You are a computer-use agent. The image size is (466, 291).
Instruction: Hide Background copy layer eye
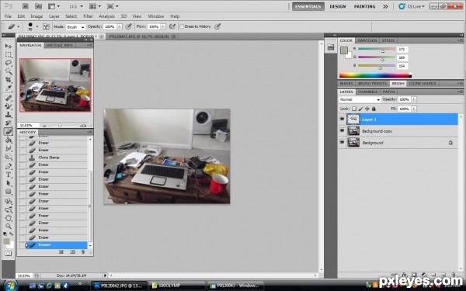pyautogui.click(x=342, y=131)
